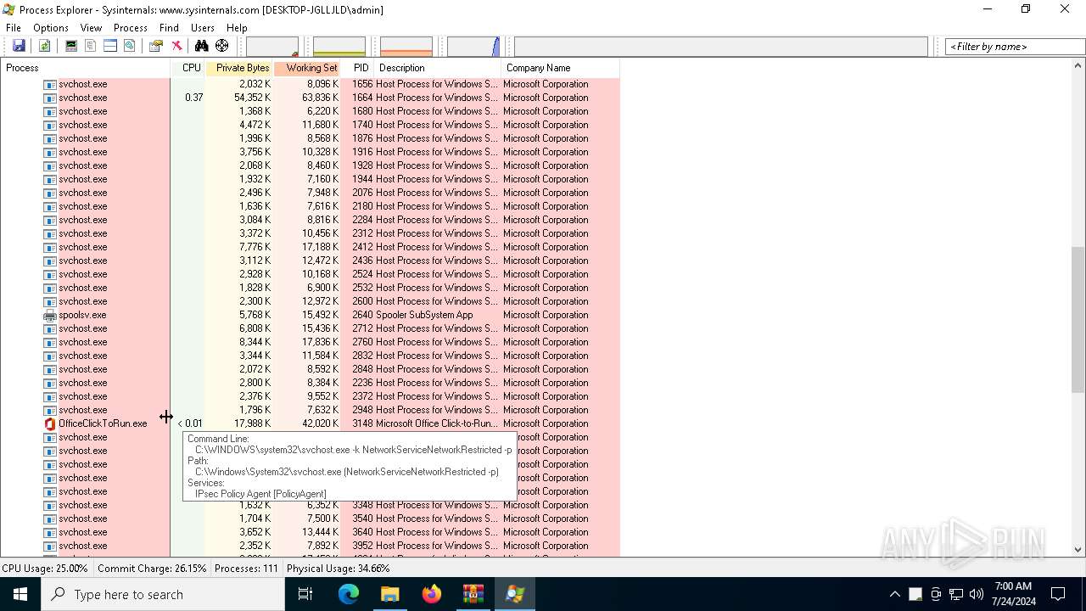Select svchost.exe row with PID 2412
This screenshot has height=611, width=1086.
pyautogui.click(x=310, y=247)
